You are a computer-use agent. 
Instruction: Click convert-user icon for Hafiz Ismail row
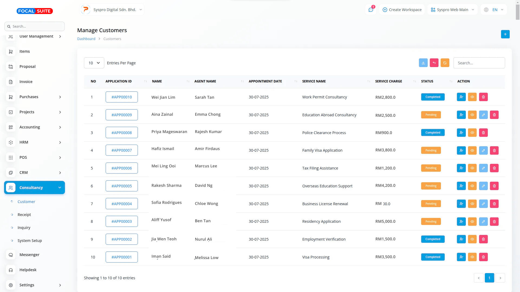tap(461, 150)
